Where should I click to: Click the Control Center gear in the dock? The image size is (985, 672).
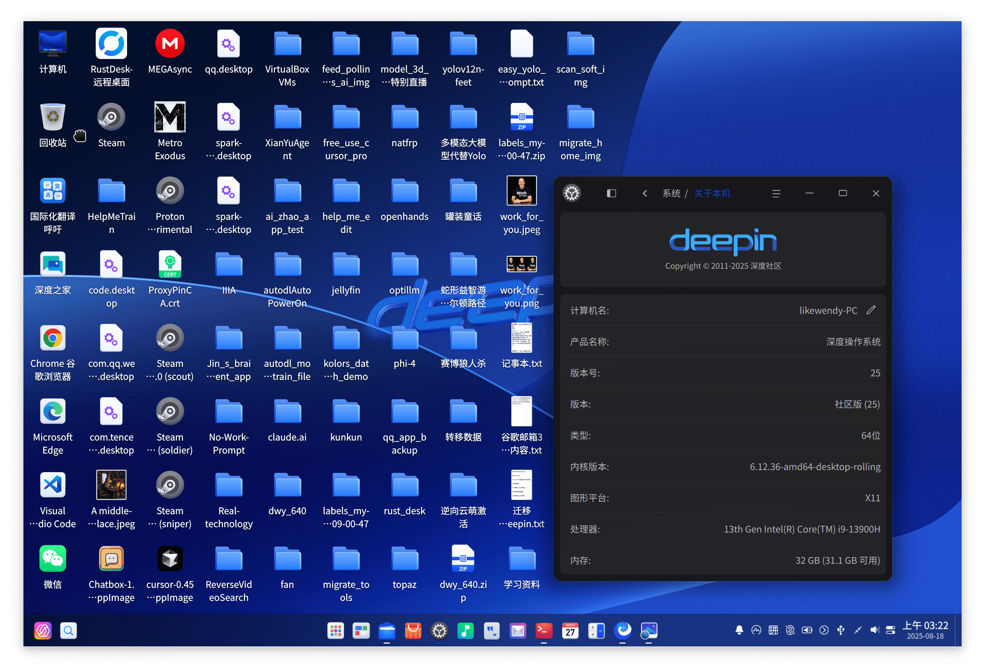pos(439,630)
